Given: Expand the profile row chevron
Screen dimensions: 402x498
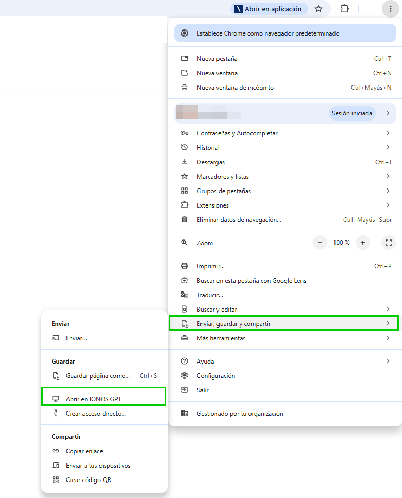Looking at the screenshot, I should [388, 113].
